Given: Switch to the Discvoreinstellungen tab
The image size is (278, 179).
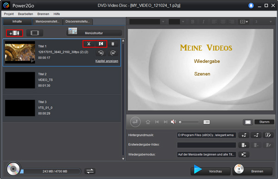Looking at the screenshot, I should pos(78,22).
